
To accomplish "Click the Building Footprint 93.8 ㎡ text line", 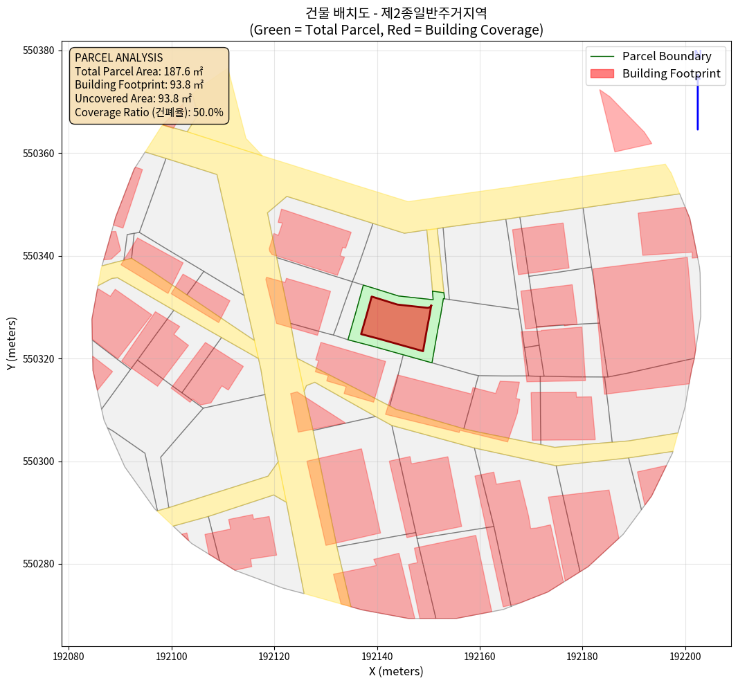I will point(138,85).
